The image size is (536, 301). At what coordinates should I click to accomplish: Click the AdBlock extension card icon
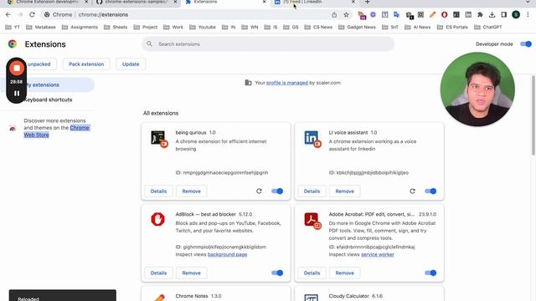(x=157, y=219)
